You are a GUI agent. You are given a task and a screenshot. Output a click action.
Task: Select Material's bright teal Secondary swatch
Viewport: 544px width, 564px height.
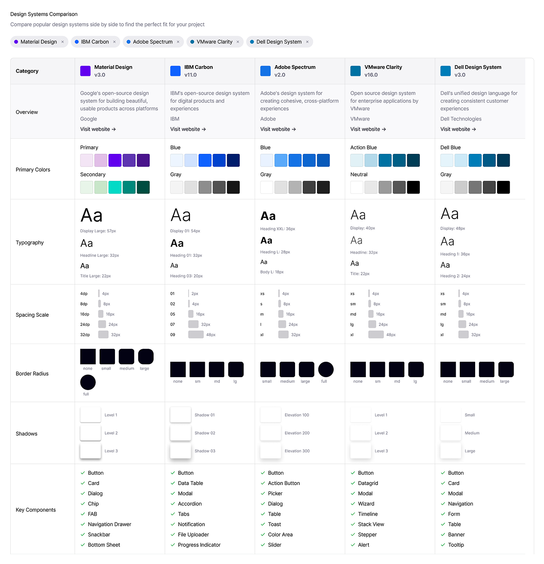(x=115, y=187)
